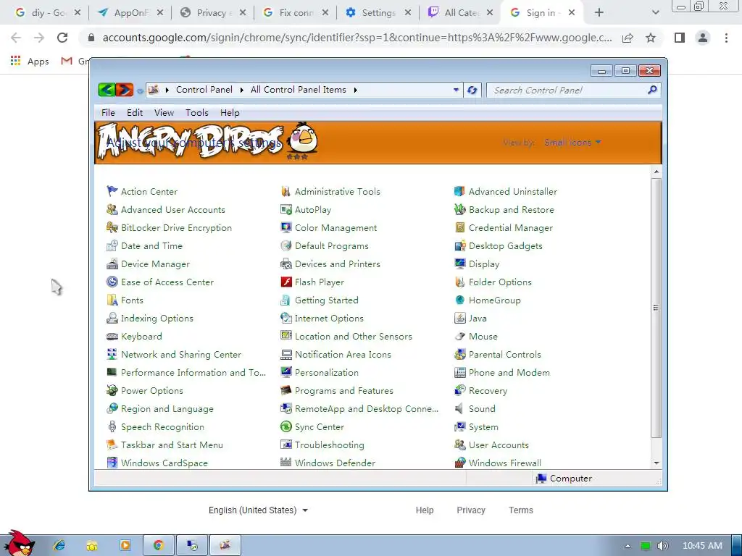
Task: Switch to the Settings Chrome tab
Action: coord(378,13)
